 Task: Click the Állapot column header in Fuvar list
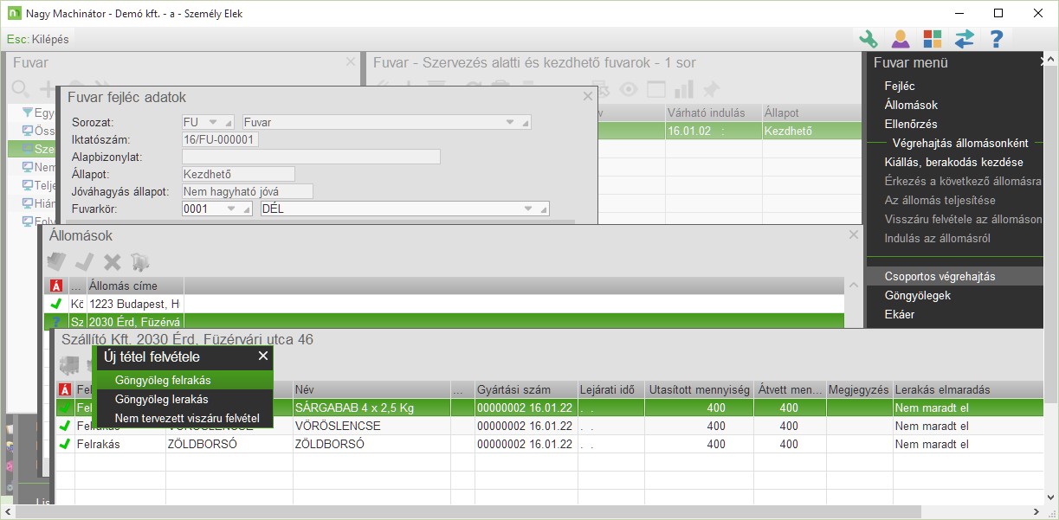811,112
